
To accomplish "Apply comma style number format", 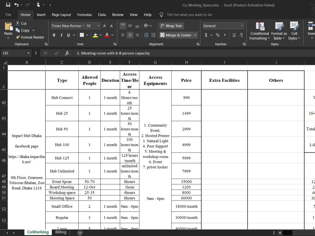I will pyautogui.click(x=225, y=35).
